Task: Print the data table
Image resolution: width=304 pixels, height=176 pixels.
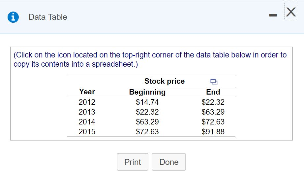Action: 133,162
